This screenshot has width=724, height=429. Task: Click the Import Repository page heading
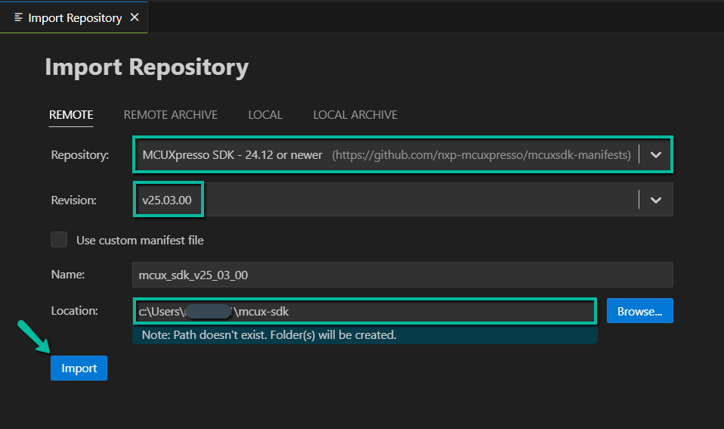tap(147, 67)
